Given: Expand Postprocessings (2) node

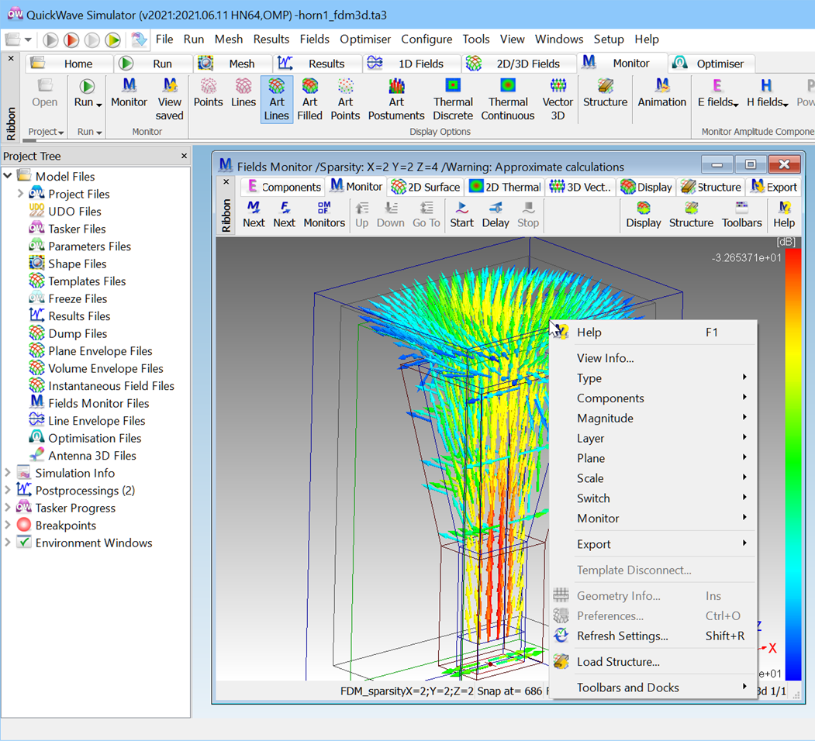Looking at the screenshot, I should tap(8, 490).
